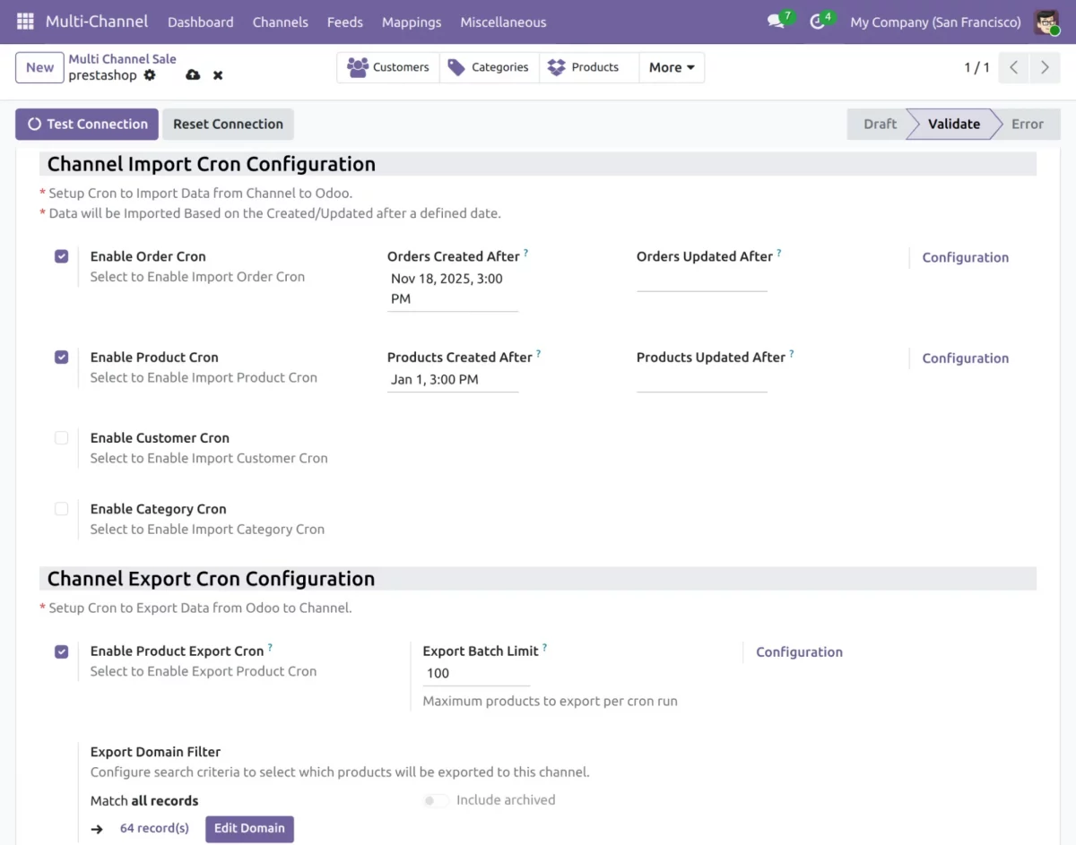Screen dimensions: 1076x845
Task: Open the conversations messages icon
Action: (777, 22)
